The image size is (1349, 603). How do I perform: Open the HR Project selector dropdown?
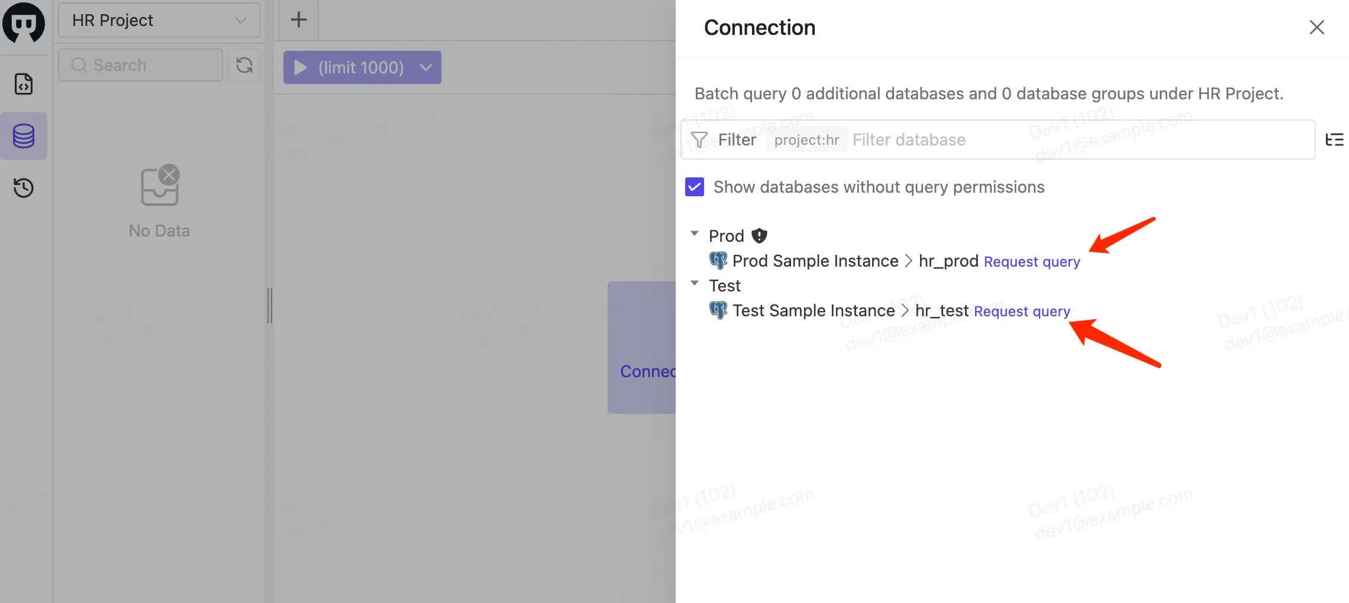click(x=159, y=20)
